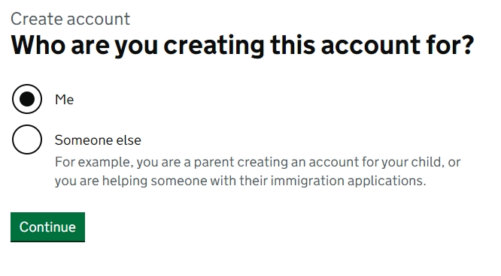Click the word "creating" in the bold heading

214,45
